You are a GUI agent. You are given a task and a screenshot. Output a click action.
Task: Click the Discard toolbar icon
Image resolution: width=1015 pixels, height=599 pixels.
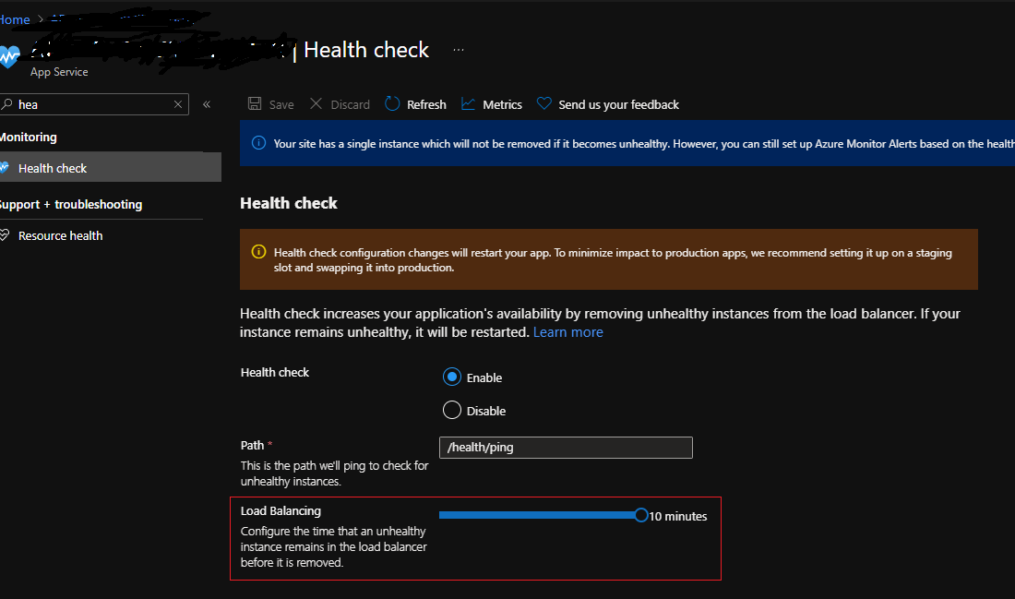tap(316, 104)
